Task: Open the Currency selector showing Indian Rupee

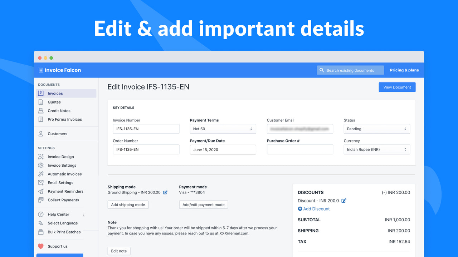Action: 376,149
